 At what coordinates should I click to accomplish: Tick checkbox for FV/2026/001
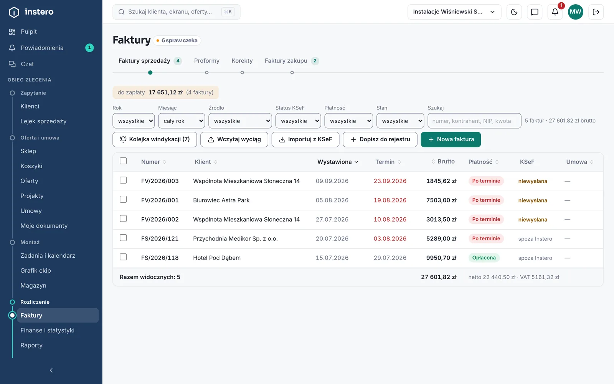pos(123,199)
